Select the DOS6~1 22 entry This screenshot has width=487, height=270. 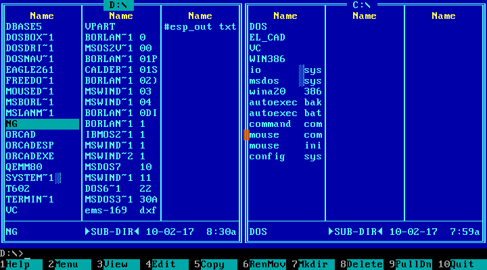[x=118, y=188]
